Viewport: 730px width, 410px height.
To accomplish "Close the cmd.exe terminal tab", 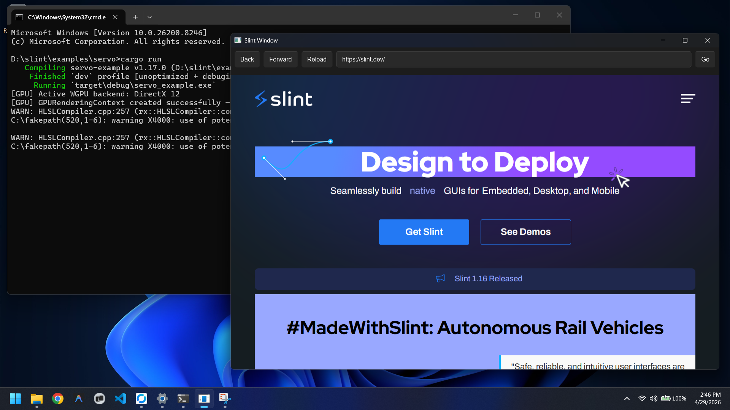I will click(x=115, y=17).
